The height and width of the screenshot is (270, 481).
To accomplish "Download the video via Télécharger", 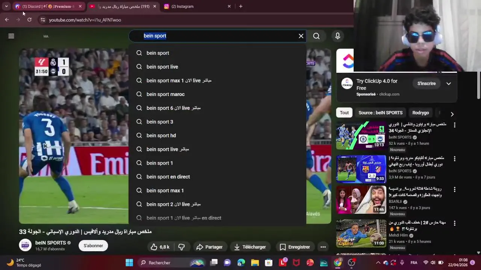I will point(250,247).
